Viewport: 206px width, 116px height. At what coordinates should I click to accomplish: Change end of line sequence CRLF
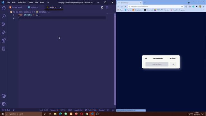pyautogui.click(x=70, y=110)
